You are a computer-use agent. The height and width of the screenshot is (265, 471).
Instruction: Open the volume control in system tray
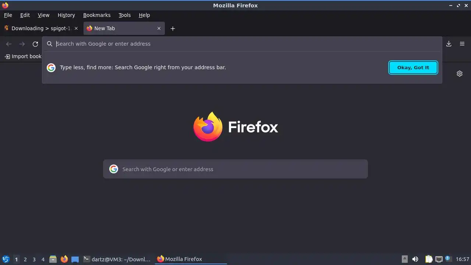(x=415, y=259)
